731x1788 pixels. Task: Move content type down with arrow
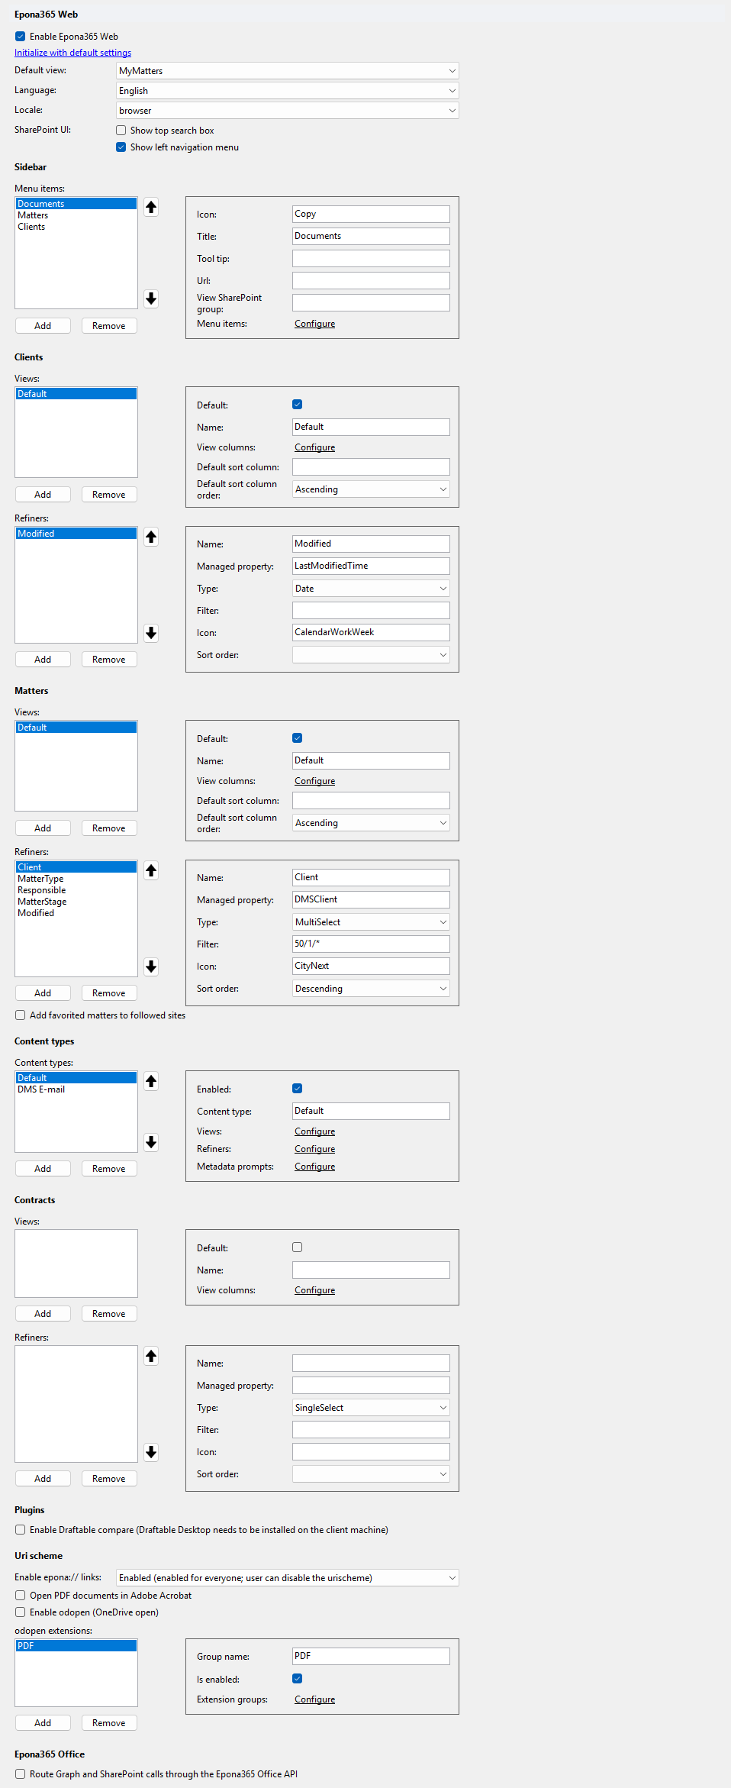pos(151,1142)
